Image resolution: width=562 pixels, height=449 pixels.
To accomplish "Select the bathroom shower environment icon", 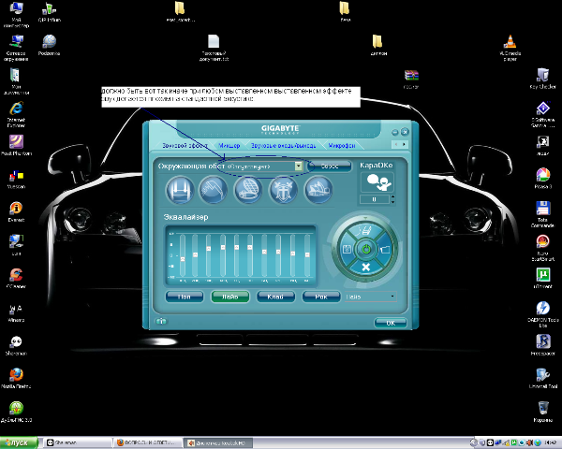I will click(214, 190).
